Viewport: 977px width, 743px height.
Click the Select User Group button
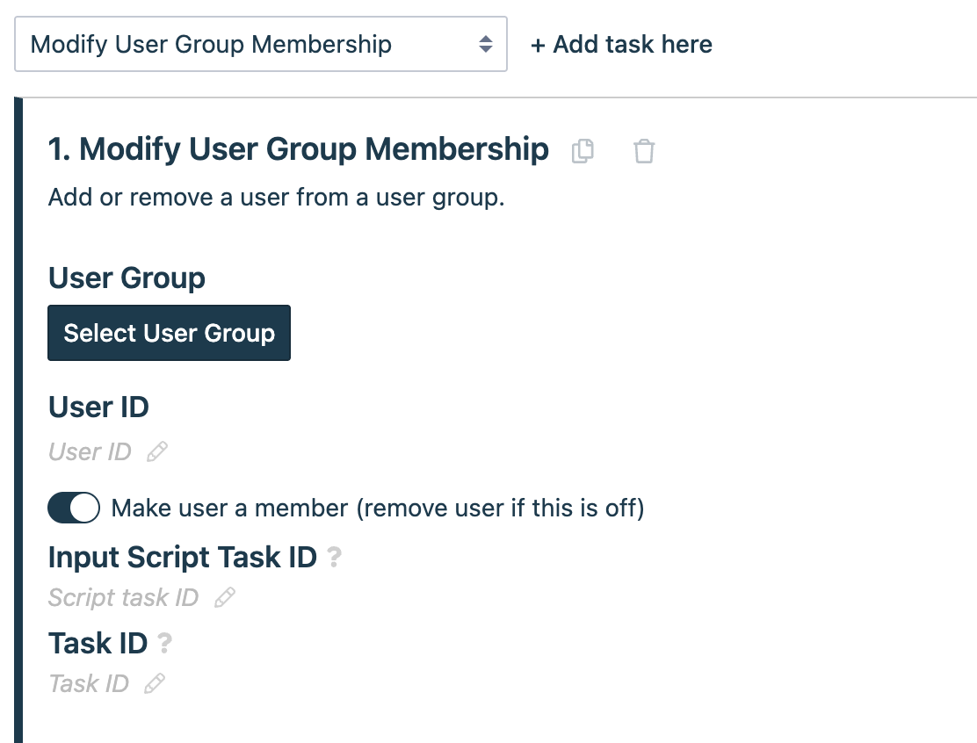click(169, 333)
